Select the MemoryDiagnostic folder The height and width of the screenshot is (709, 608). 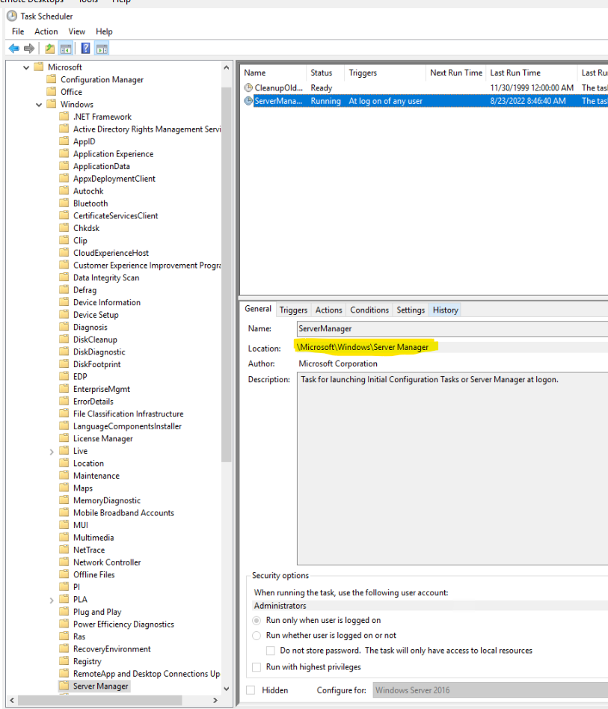107,500
